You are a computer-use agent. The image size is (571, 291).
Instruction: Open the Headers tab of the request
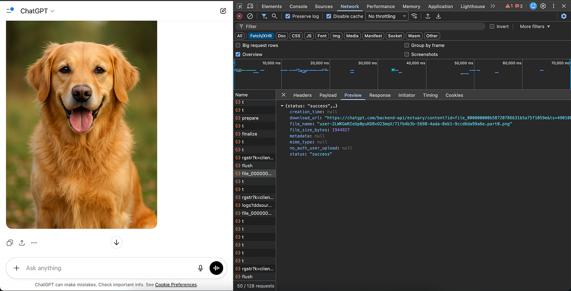click(x=302, y=95)
